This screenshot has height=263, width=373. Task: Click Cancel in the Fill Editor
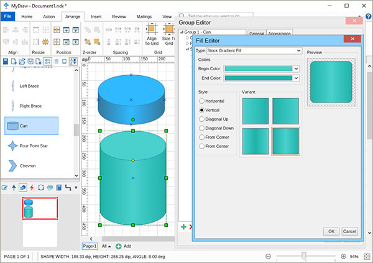click(x=349, y=231)
